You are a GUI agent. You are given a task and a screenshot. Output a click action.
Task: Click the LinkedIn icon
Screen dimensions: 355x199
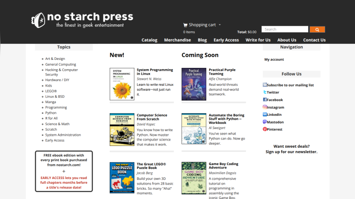265,114
